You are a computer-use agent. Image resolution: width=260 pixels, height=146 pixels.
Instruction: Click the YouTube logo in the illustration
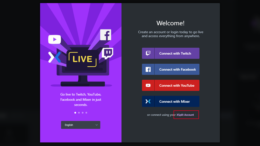tap(54, 39)
